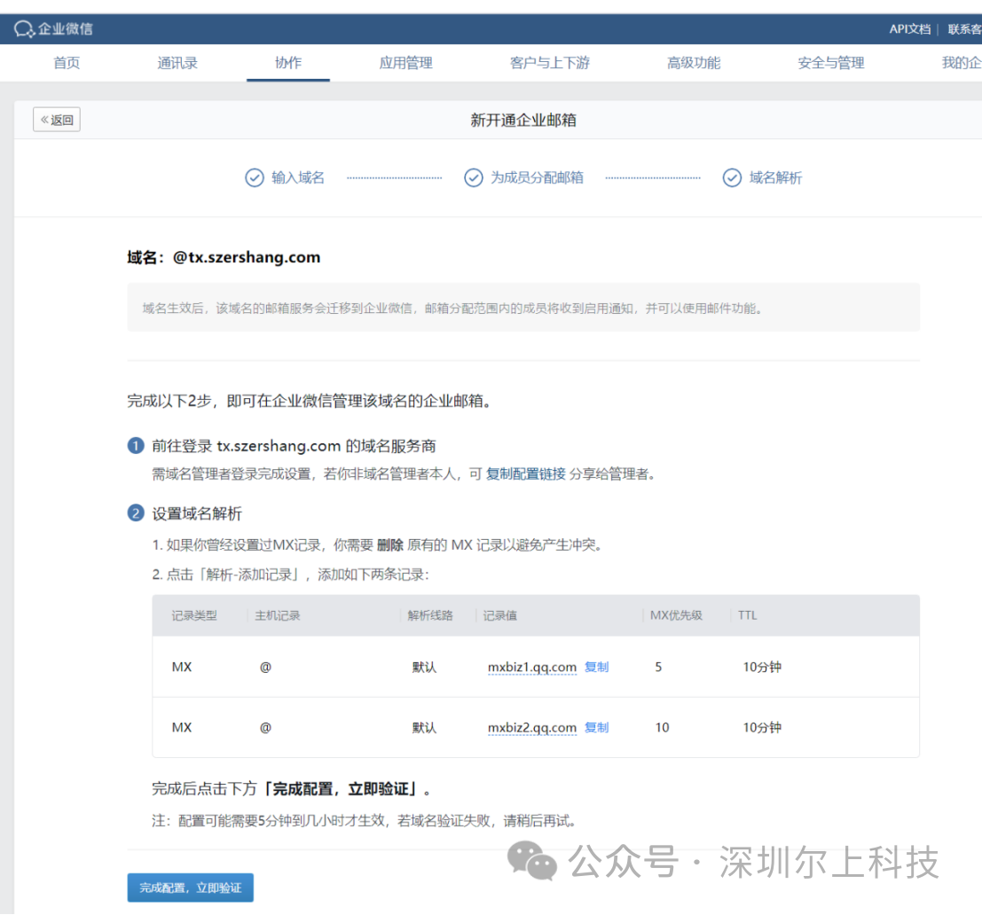Click the 企业微信 logo icon

(24, 29)
